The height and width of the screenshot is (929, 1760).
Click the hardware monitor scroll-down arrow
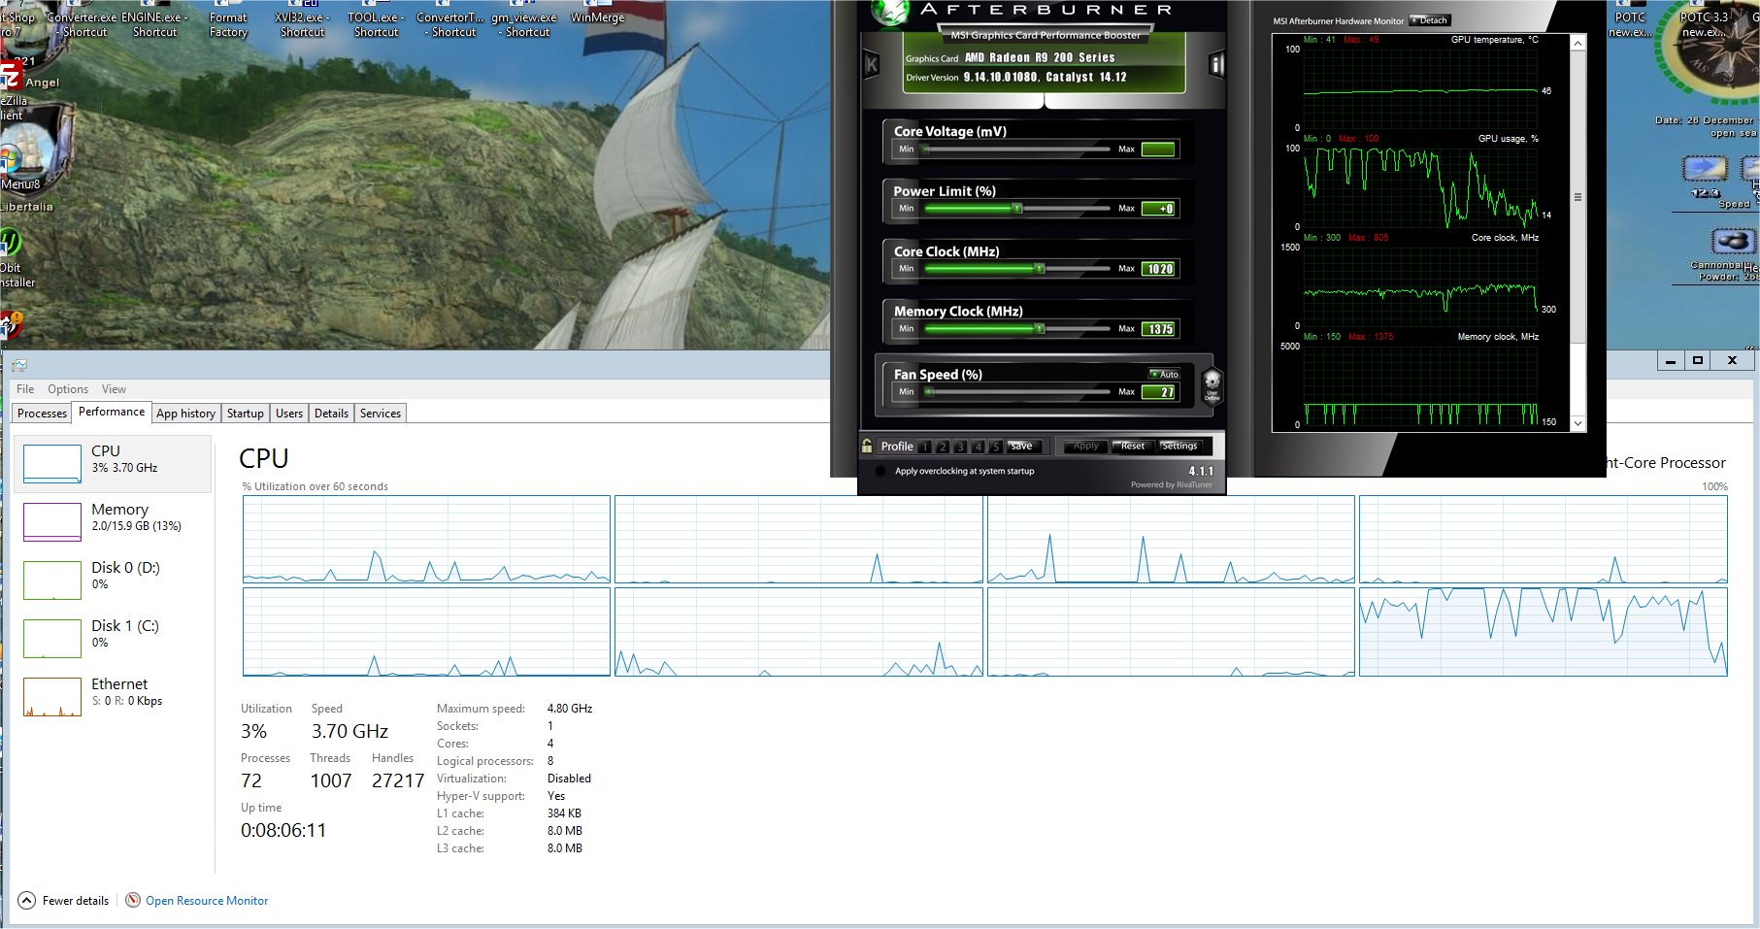(x=1577, y=423)
